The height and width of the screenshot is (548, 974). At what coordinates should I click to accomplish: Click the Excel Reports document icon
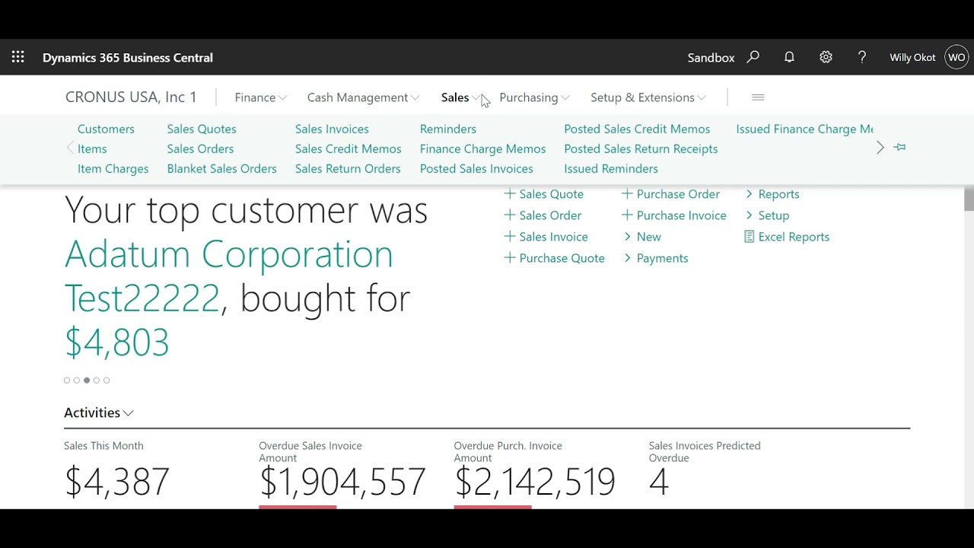pyautogui.click(x=750, y=237)
